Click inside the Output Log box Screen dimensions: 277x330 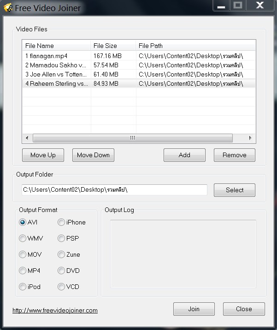pyautogui.click(x=183, y=254)
